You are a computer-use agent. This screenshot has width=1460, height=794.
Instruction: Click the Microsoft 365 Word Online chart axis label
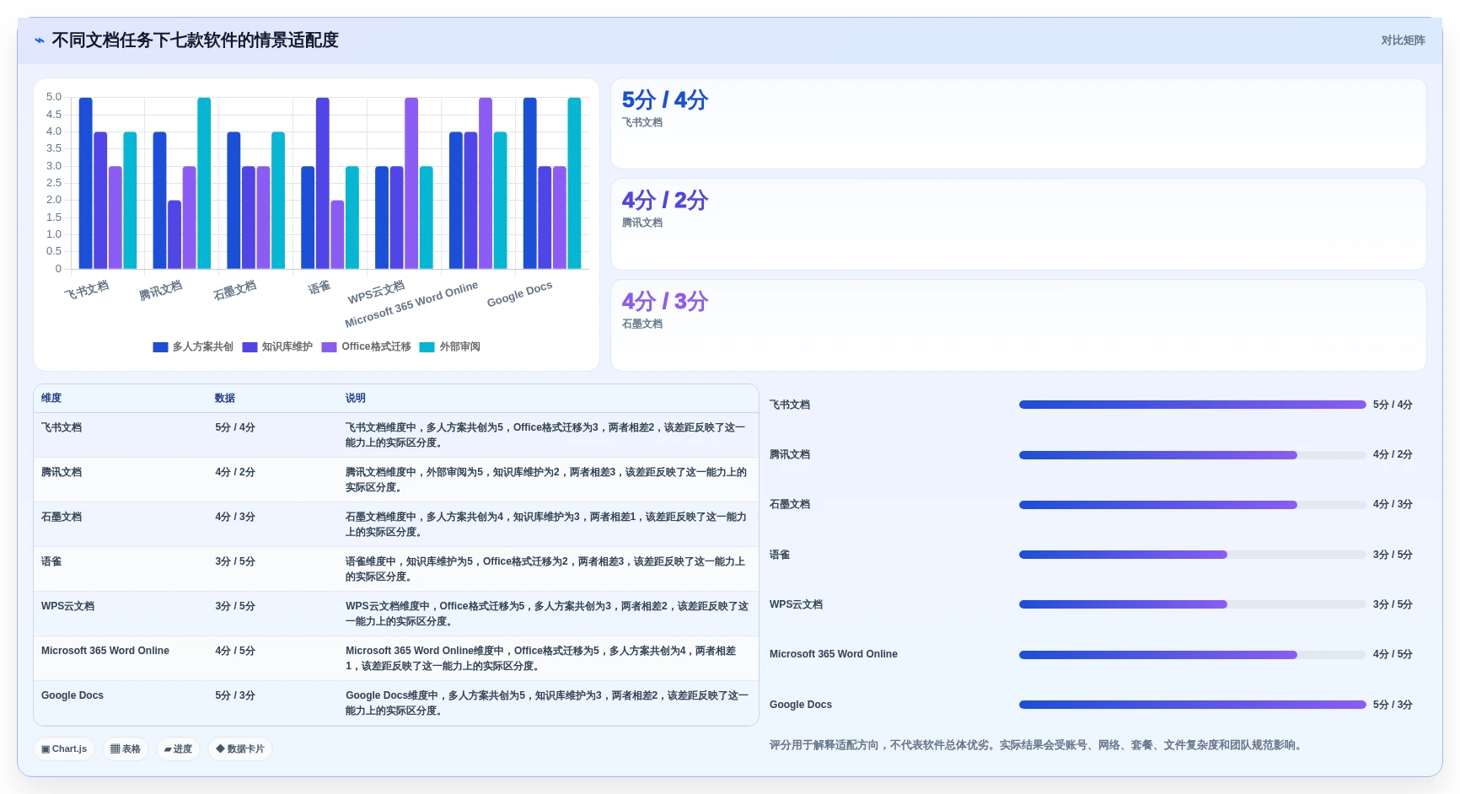[411, 304]
